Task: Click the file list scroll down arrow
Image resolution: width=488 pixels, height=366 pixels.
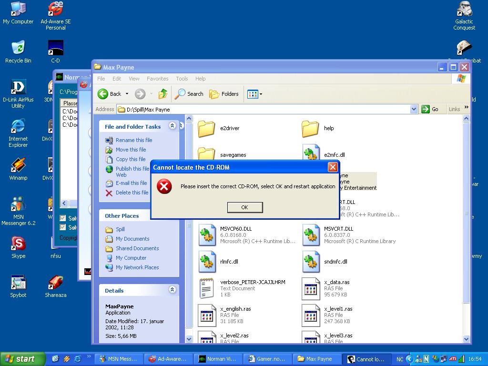Action: pyautogui.click(x=466, y=339)
